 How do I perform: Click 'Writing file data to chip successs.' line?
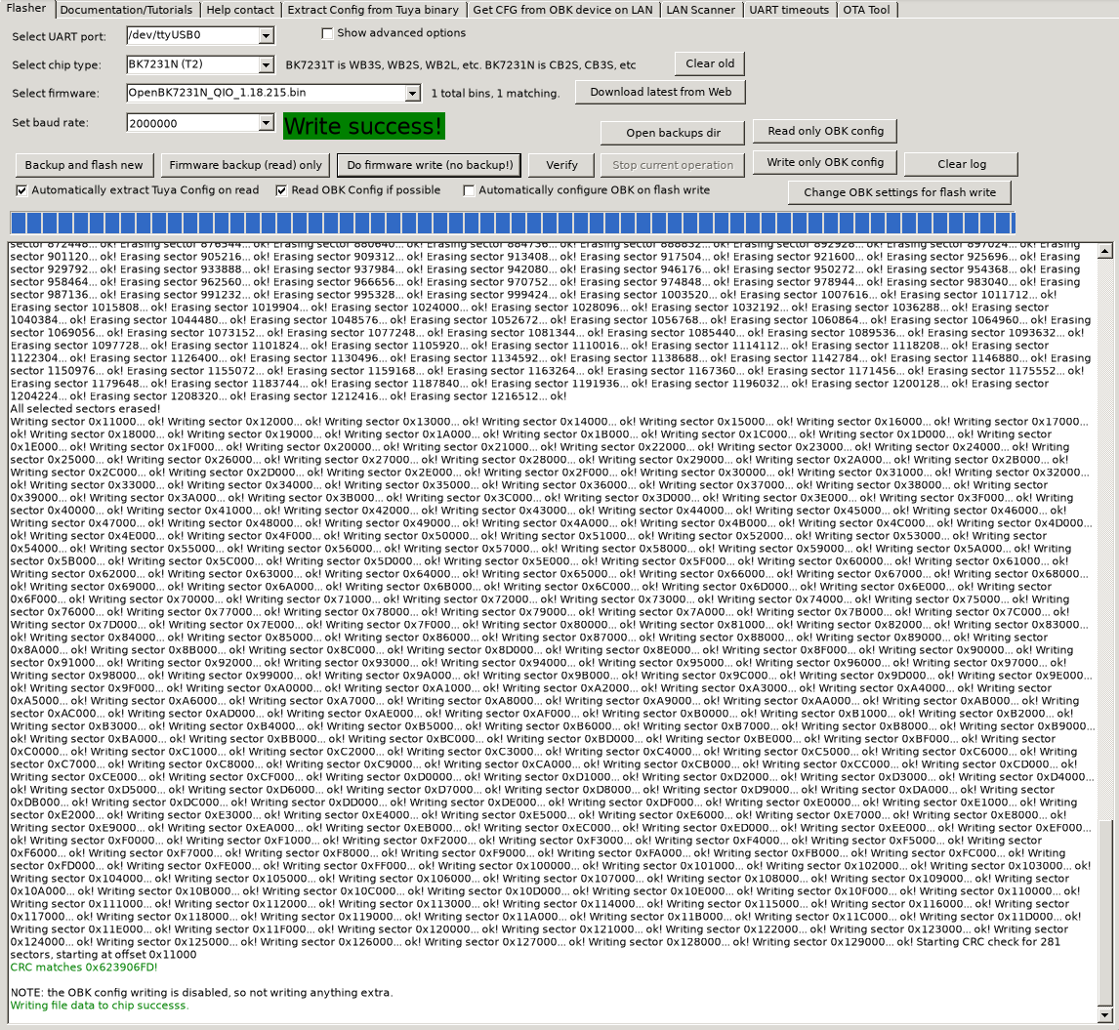[x=100, y=1006]
